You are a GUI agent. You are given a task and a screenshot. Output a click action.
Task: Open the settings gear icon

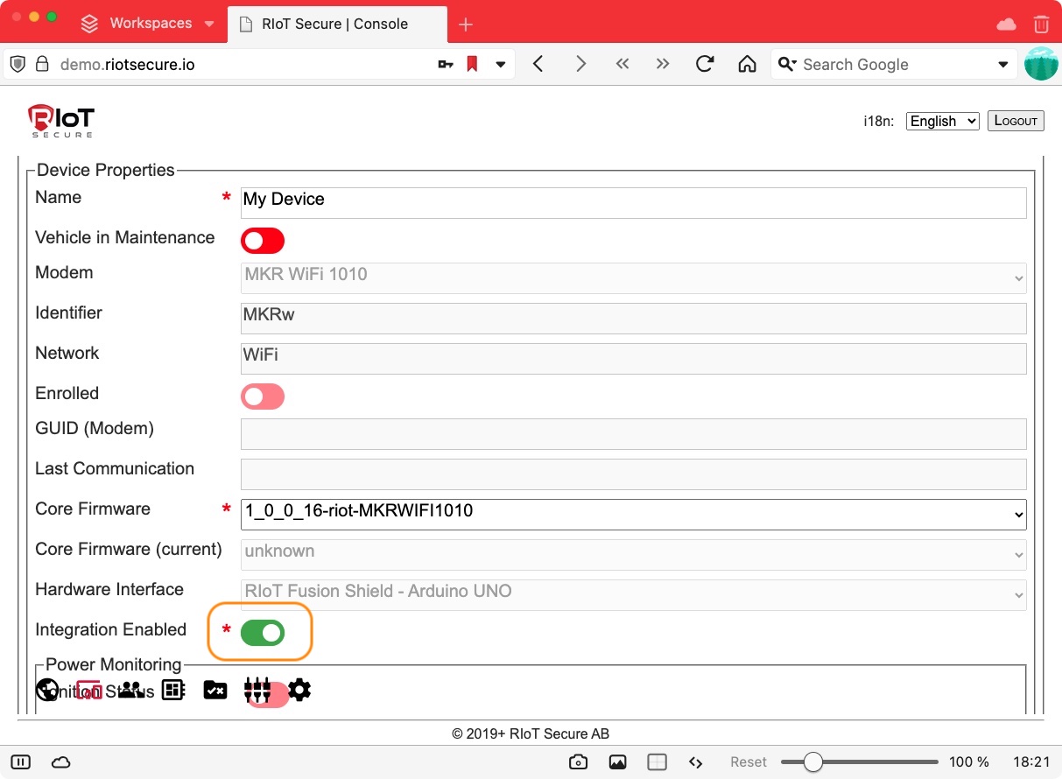[x=299, y=691]
